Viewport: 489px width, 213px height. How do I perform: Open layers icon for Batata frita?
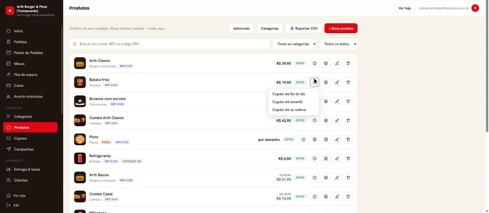pos(326,82)
